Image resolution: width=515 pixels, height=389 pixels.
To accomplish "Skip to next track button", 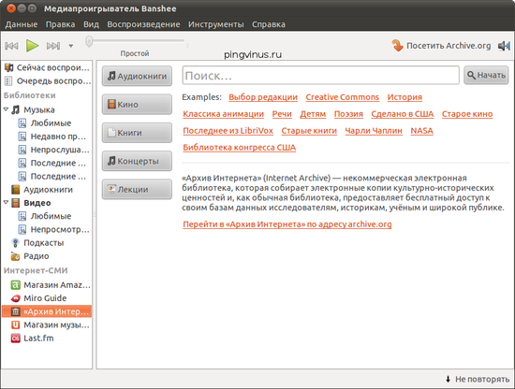I will coord(53,46).
